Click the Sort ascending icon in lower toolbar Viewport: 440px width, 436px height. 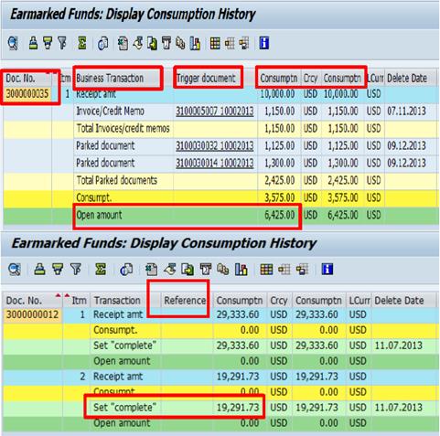(39, 270)
